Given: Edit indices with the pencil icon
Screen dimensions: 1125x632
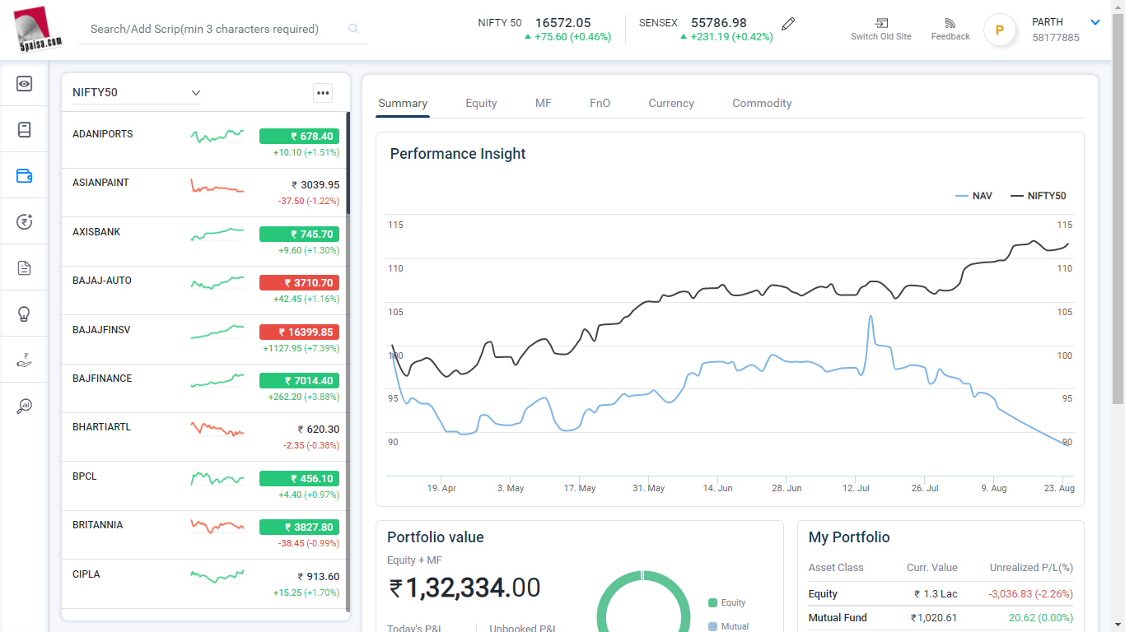Looking at the screenshot, I should click(x=788, y=24).
